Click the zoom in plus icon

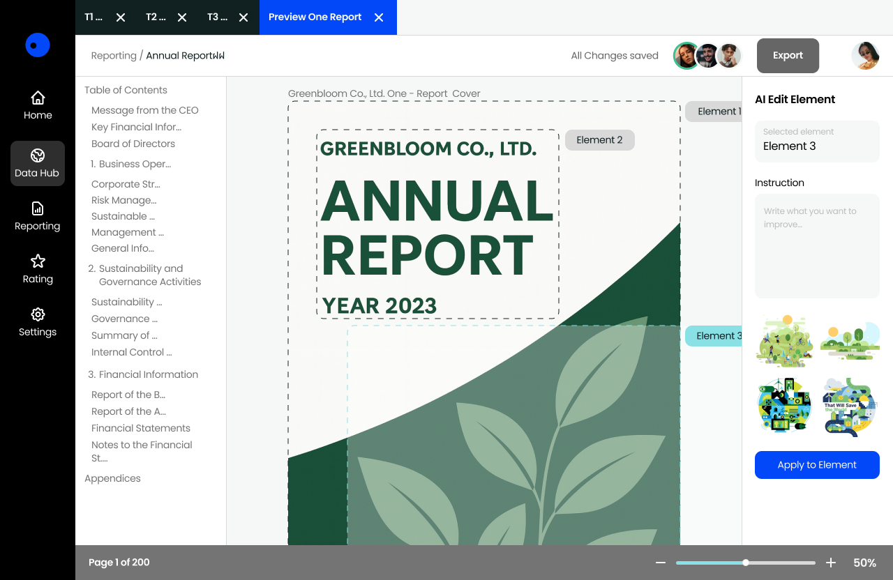[831, 563]
